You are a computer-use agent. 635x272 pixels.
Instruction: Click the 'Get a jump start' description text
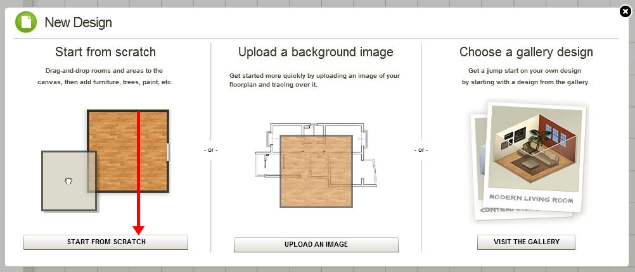point(526,77)
